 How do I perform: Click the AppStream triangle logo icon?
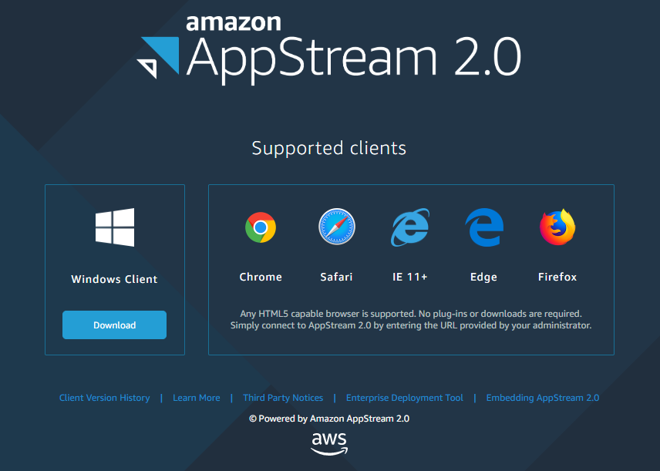pyautogui.click(x=158, y=58)
